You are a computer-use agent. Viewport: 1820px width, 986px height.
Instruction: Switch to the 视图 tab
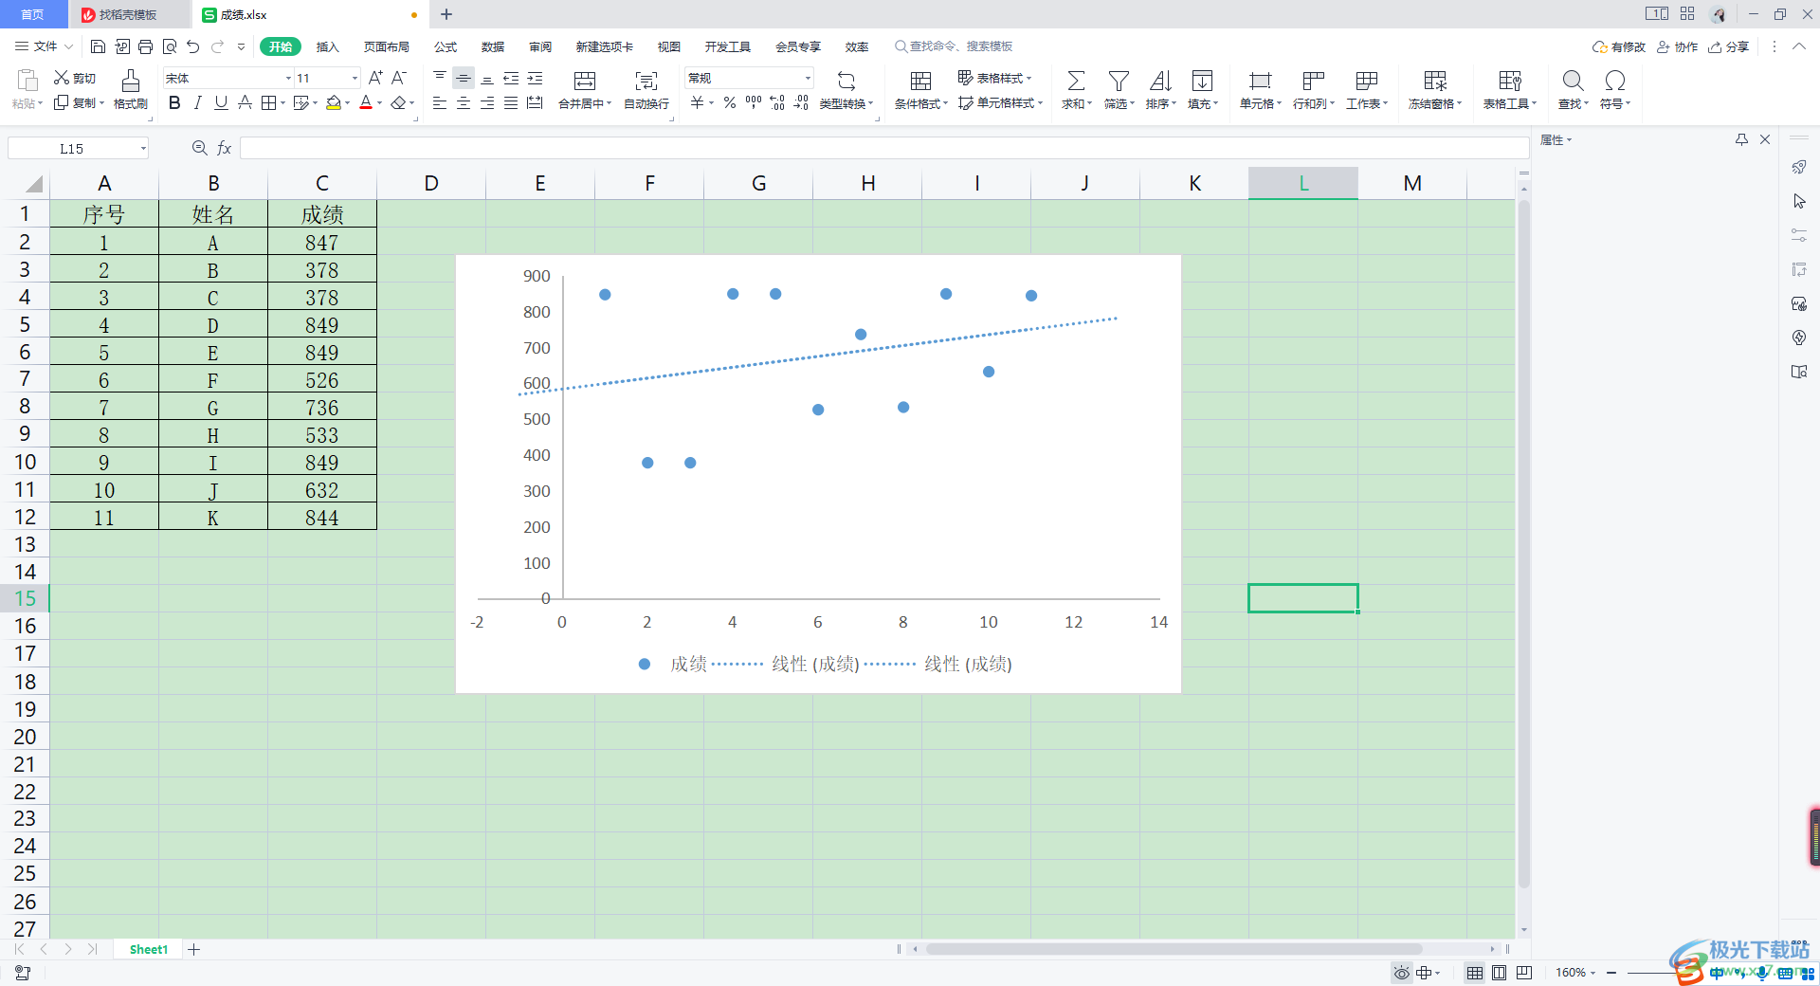669,46
